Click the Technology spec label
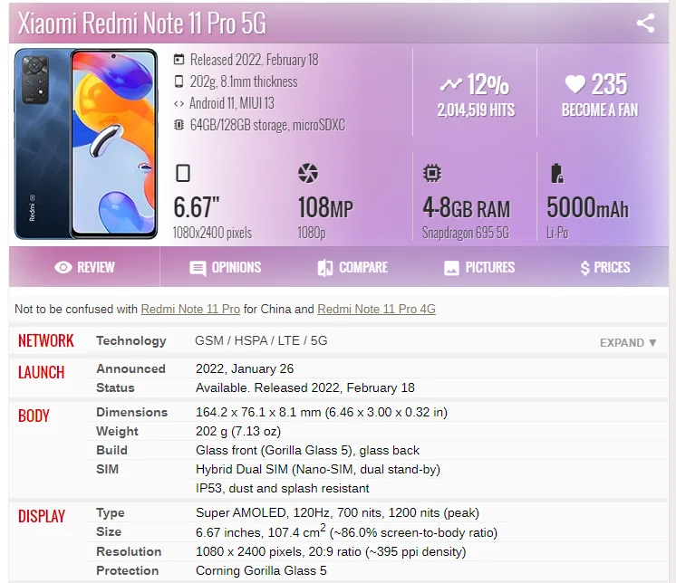This screenshot has height=583, width=676. (131, 340)
